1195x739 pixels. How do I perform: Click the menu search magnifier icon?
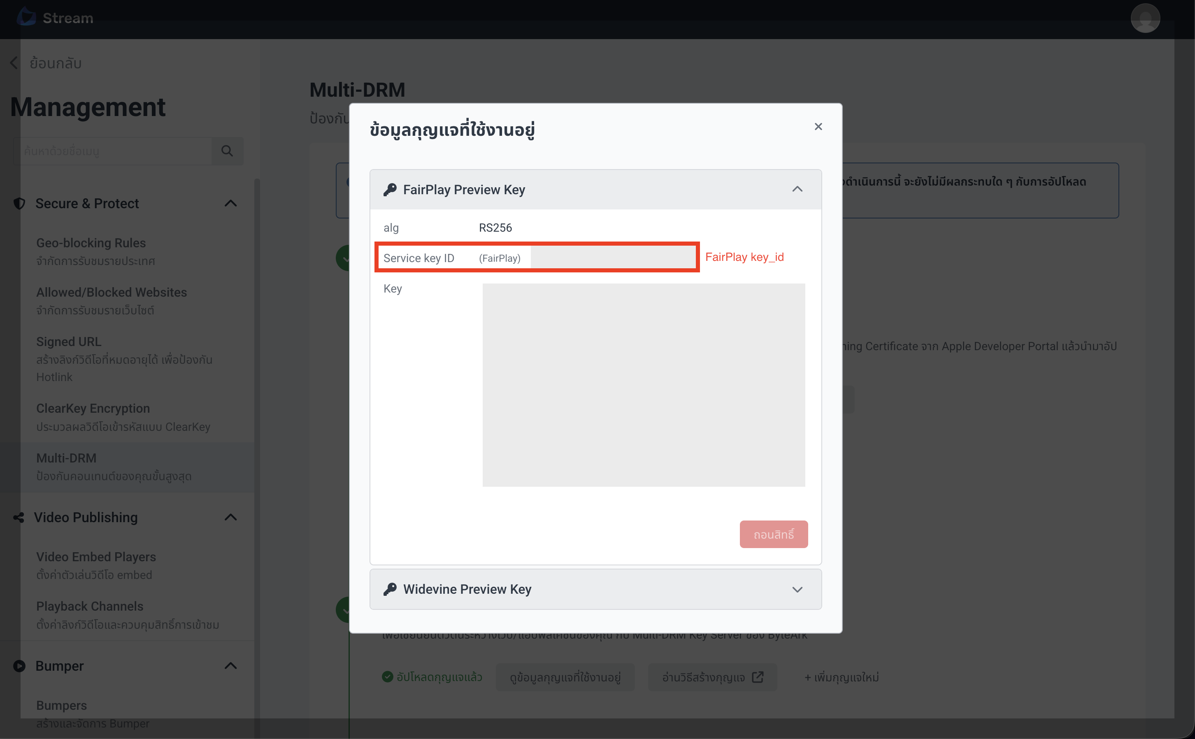[227, 151]
